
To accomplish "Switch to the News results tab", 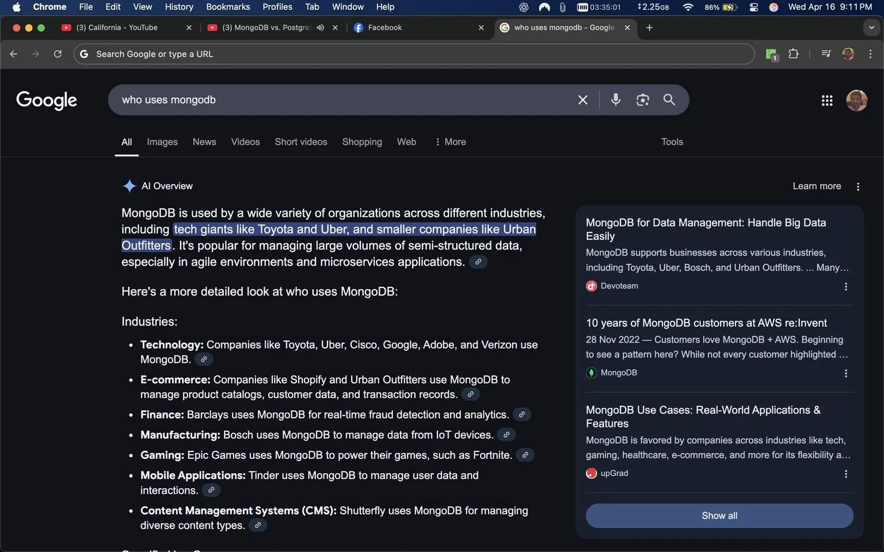I will coord(204,142).
